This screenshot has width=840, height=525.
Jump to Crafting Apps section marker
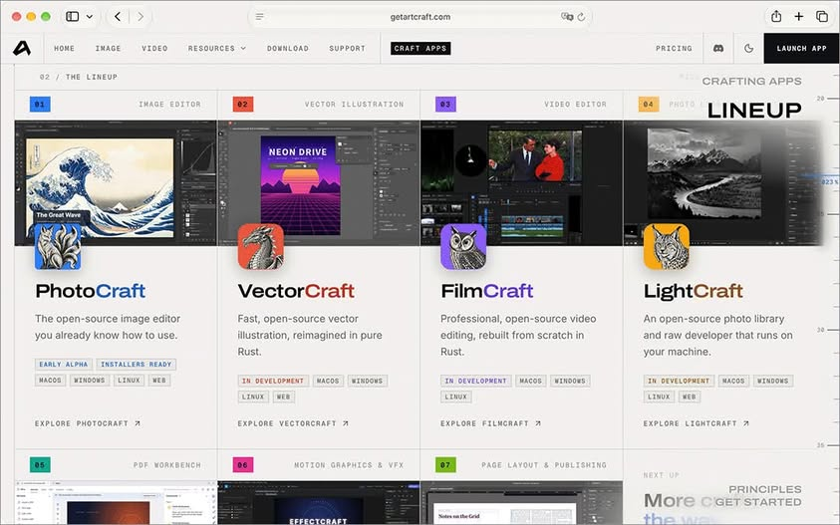point(751,82)
